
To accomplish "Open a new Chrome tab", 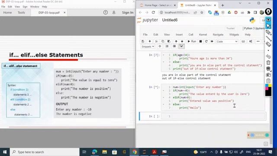I will click(222, 5).
